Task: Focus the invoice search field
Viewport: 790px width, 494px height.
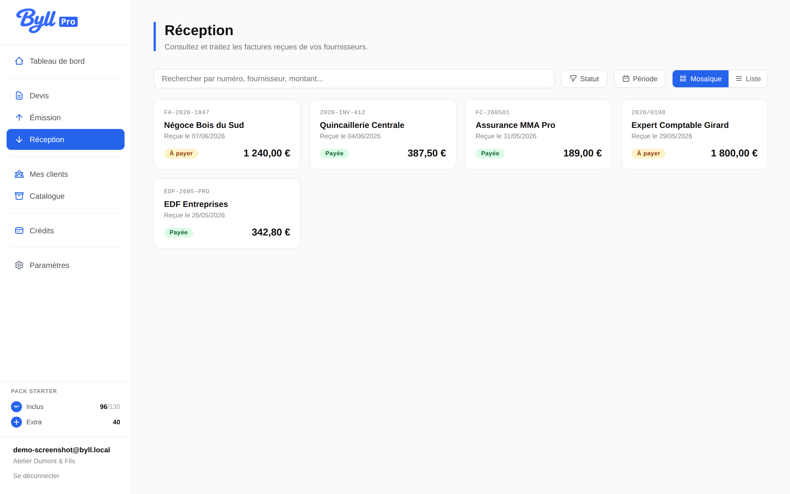Action: [x=354, y=79]
